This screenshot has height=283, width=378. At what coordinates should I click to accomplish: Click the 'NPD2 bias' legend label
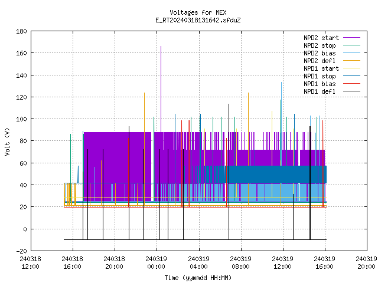320,53
